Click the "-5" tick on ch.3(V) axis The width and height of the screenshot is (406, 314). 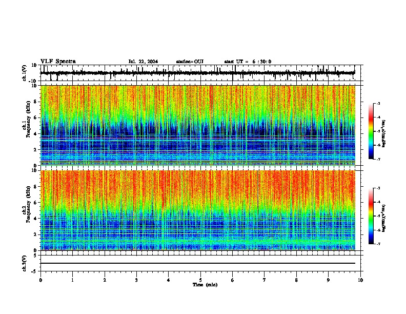click(x=34, y=271)
